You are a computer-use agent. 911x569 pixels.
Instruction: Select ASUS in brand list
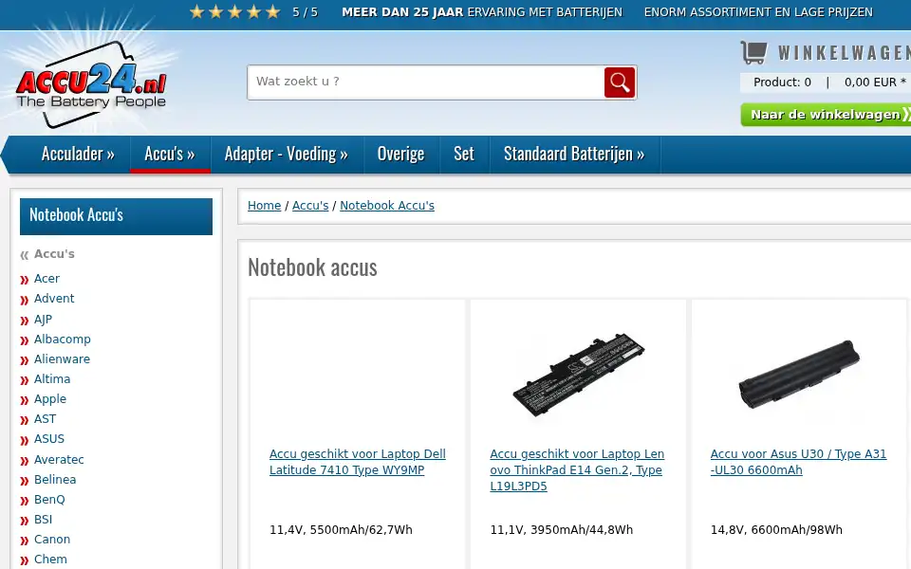(48, 439)
